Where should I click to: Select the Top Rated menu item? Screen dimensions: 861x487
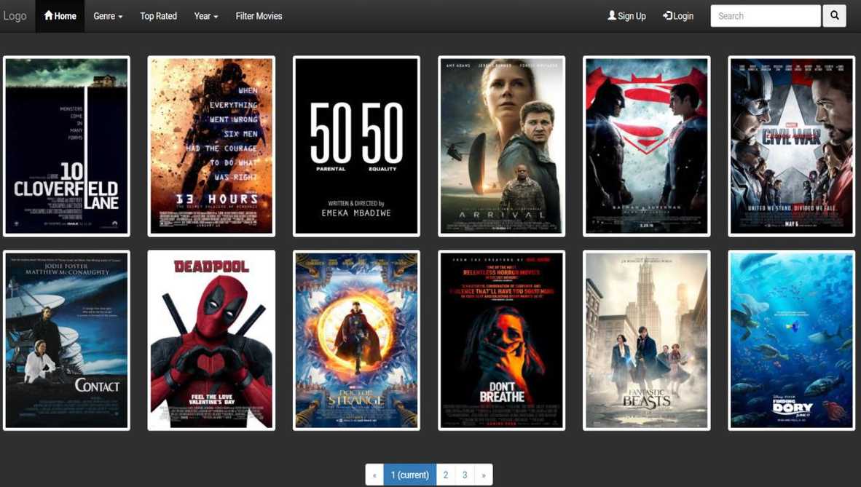pos(157,15)
